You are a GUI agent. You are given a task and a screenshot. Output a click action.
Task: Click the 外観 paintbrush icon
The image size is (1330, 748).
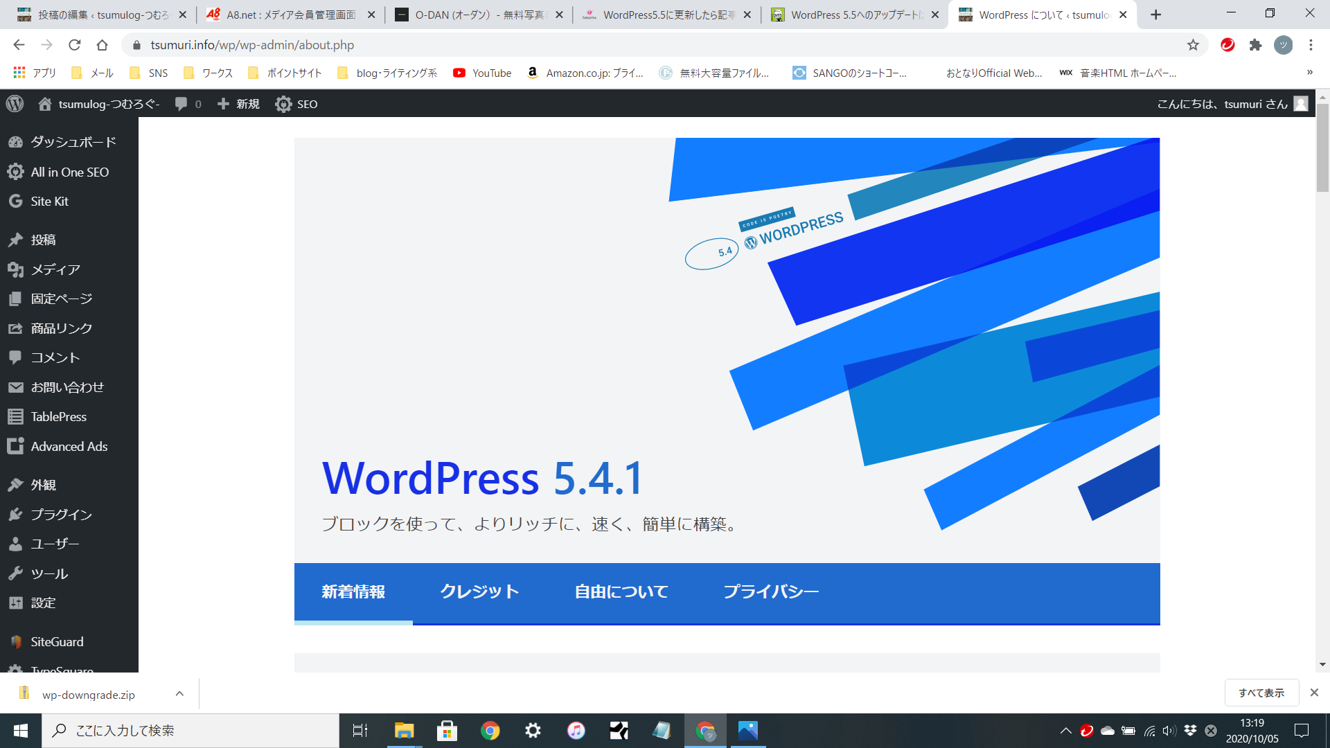click(15, 485)
